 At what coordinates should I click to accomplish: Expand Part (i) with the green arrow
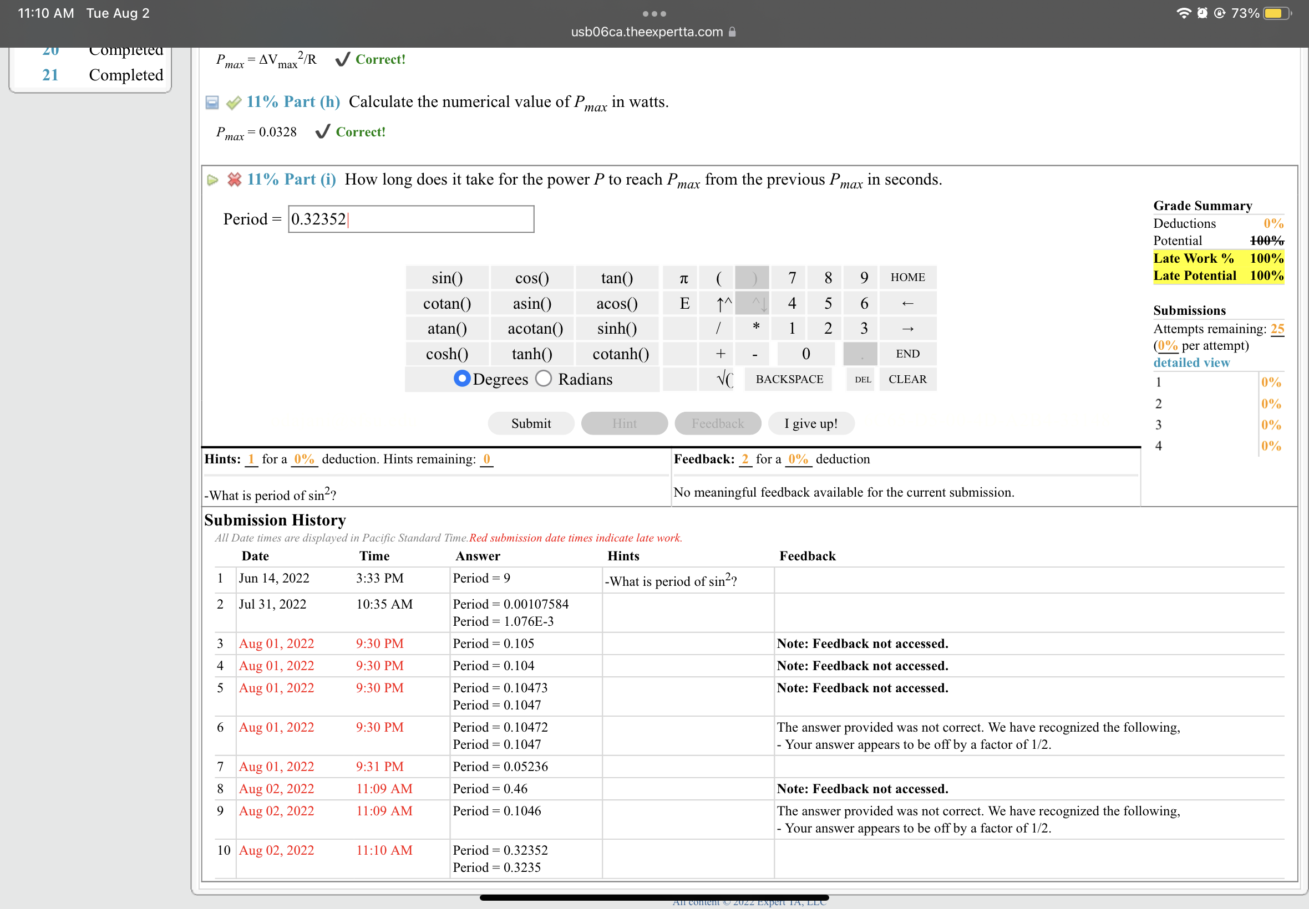pos(212,180)
